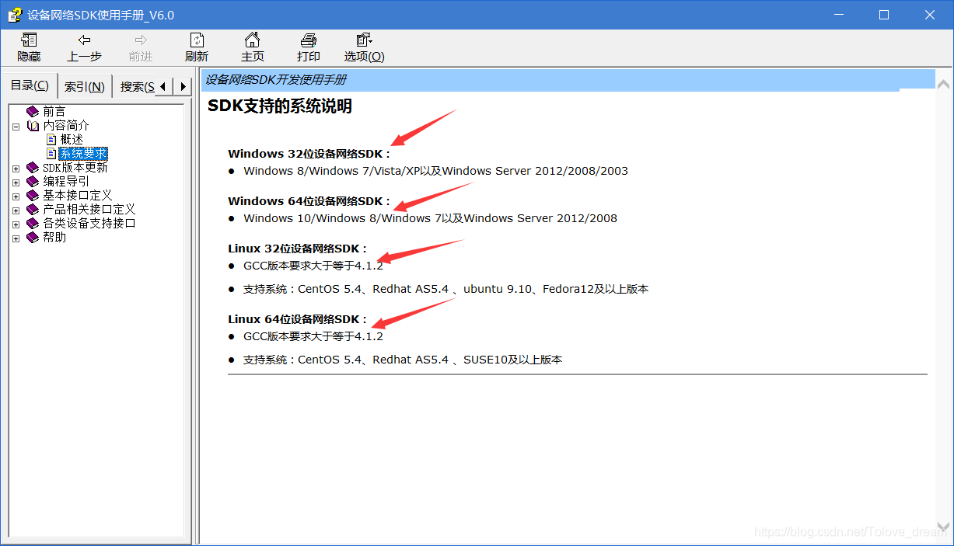Open the Options 选项(O) toolbar icon
This screenshot has width=954, height=546.
coord(364,40)
